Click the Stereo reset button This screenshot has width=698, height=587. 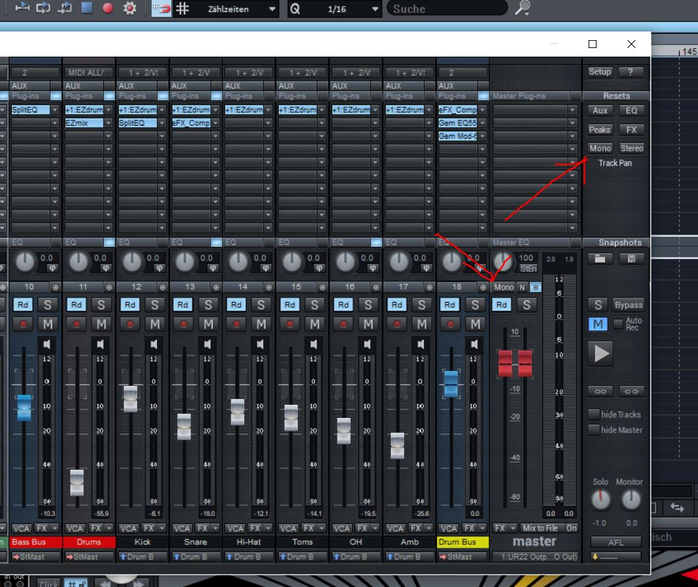pyautogui.click(x=631, y=149)
